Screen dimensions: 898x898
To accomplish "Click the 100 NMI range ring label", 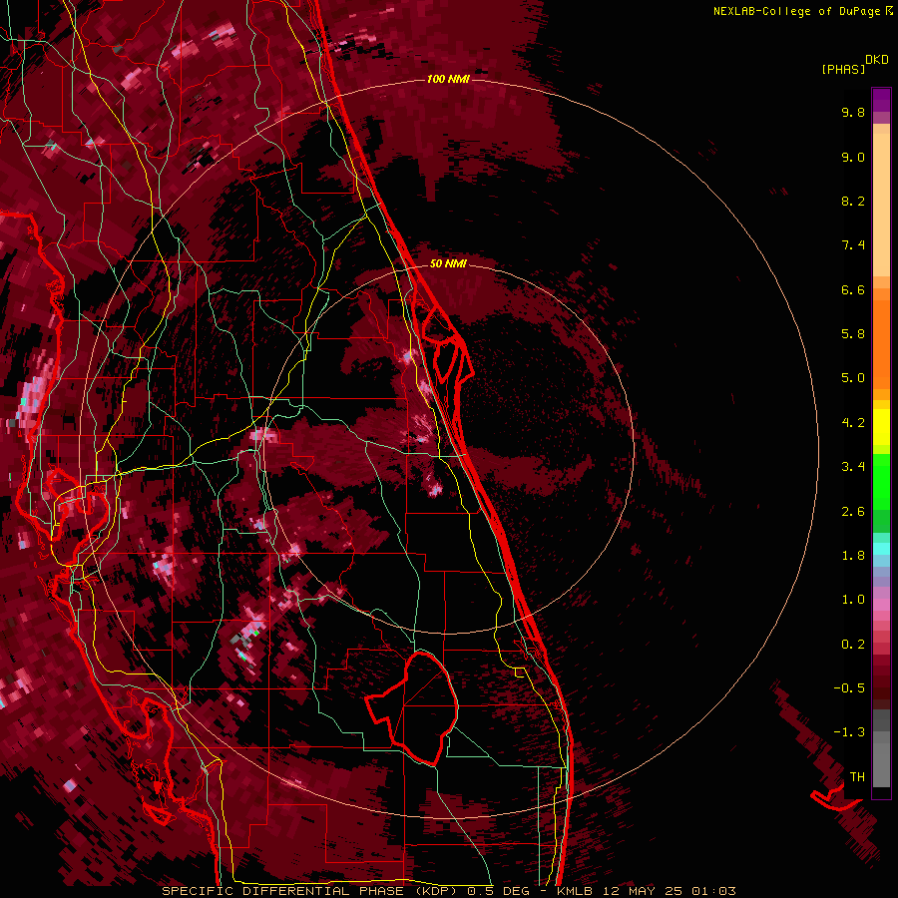I will point(448,79).
